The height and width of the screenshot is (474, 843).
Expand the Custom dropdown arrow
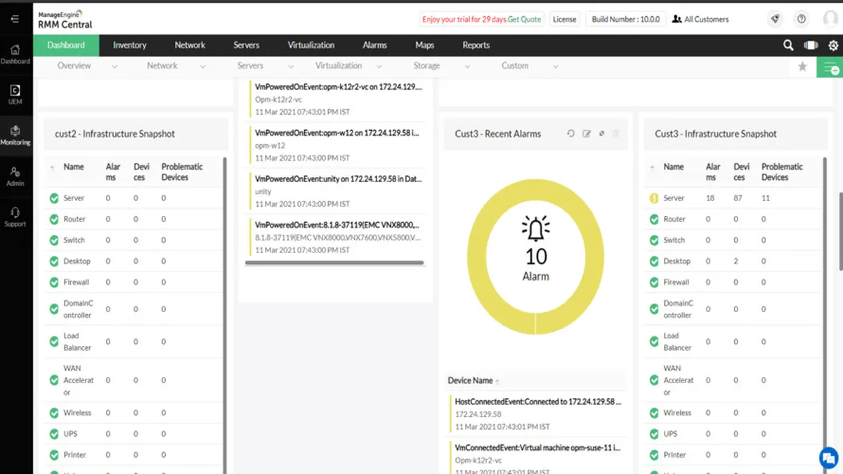(555, 67)
